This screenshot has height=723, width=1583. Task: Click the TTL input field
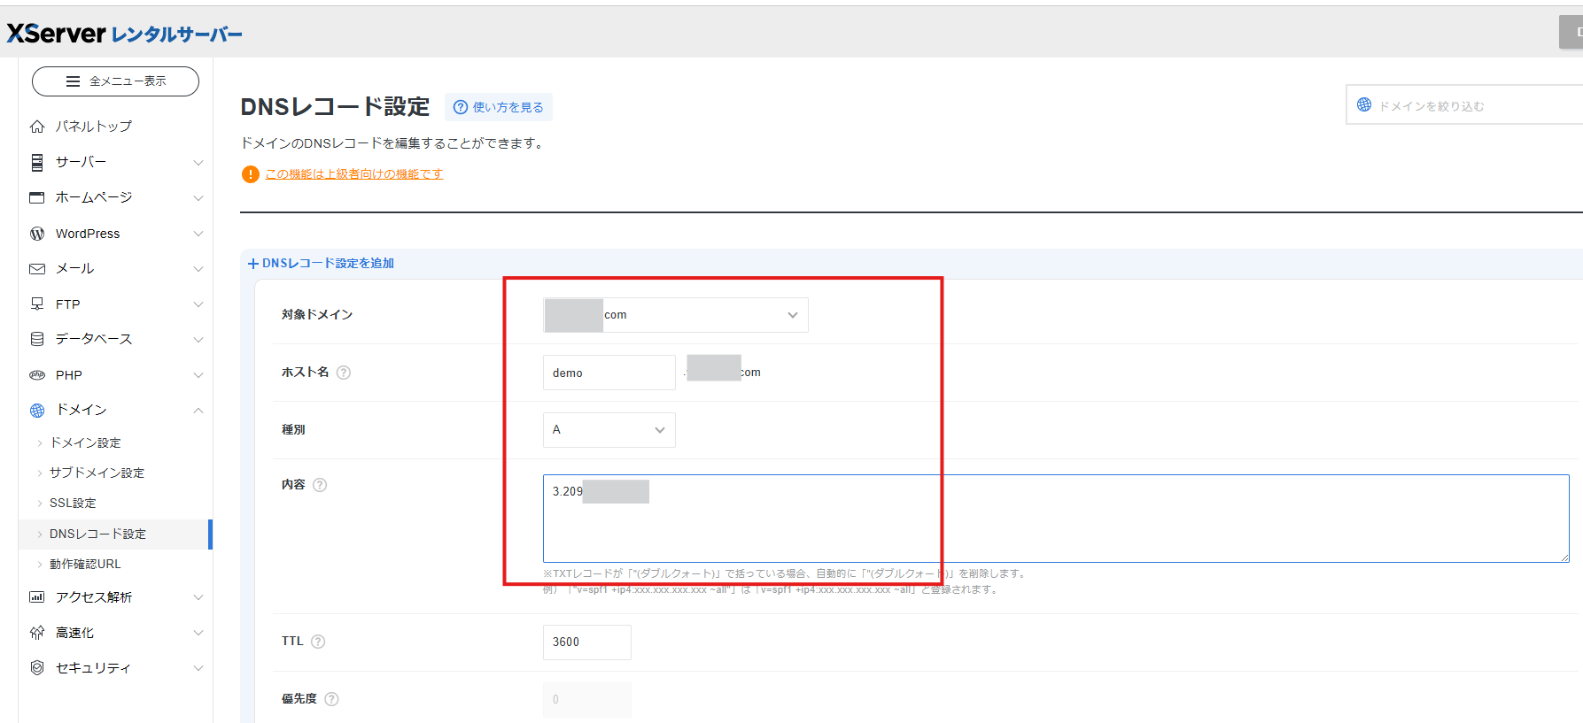587,642
